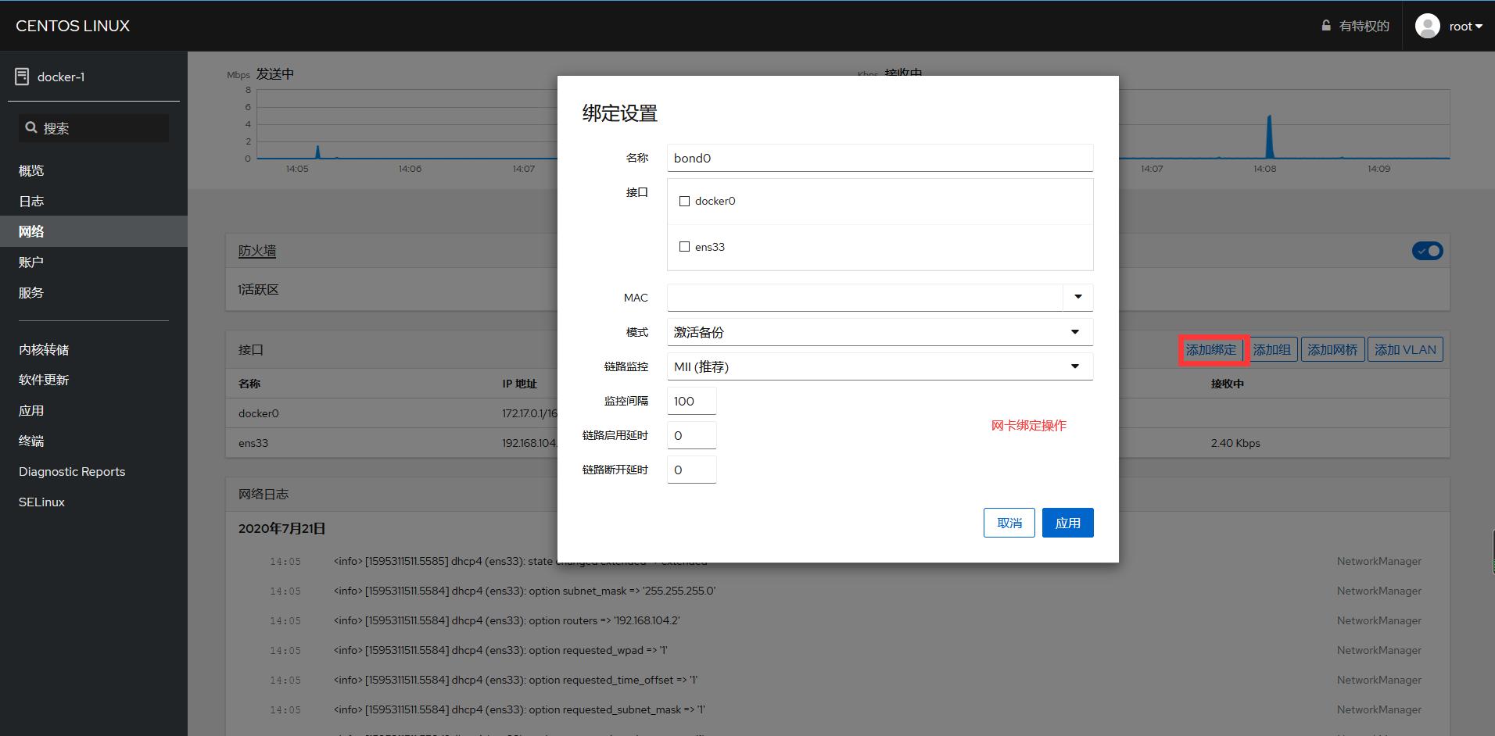Click 取消 to dismiss the bond dialog
1495x736 pixels.
coord(1009,522)
